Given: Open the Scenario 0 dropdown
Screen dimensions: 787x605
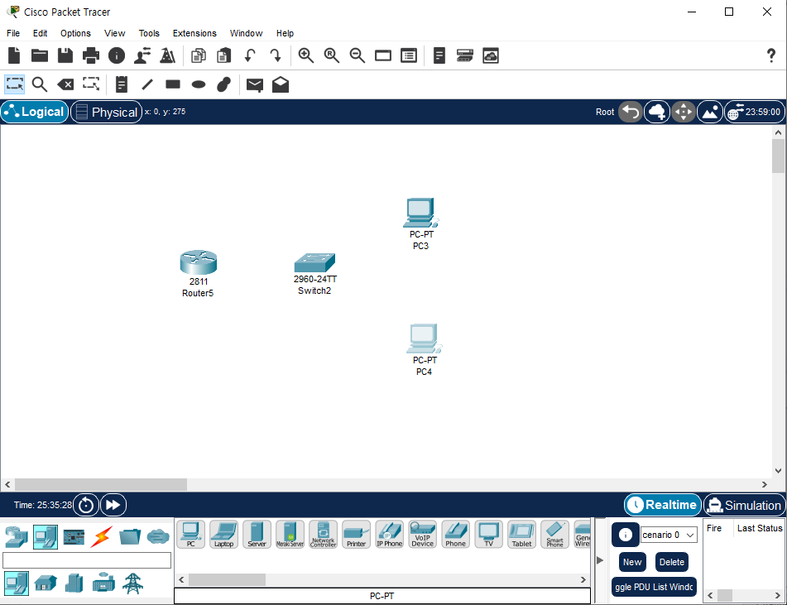Looking at the screenshot, I should [669, 535].
